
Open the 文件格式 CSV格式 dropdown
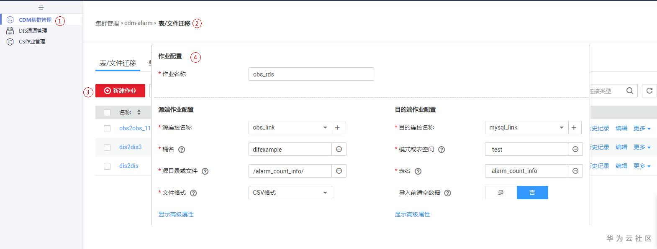point(290,193)
